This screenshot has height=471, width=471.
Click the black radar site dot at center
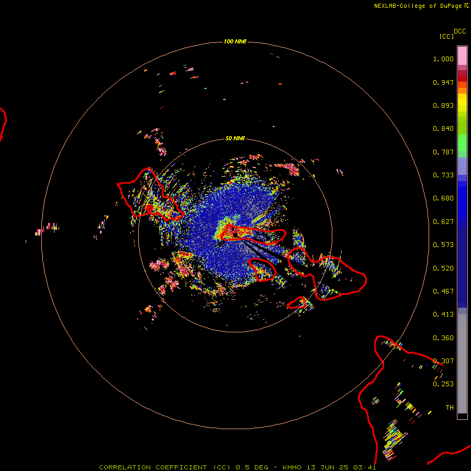[235, 235]
